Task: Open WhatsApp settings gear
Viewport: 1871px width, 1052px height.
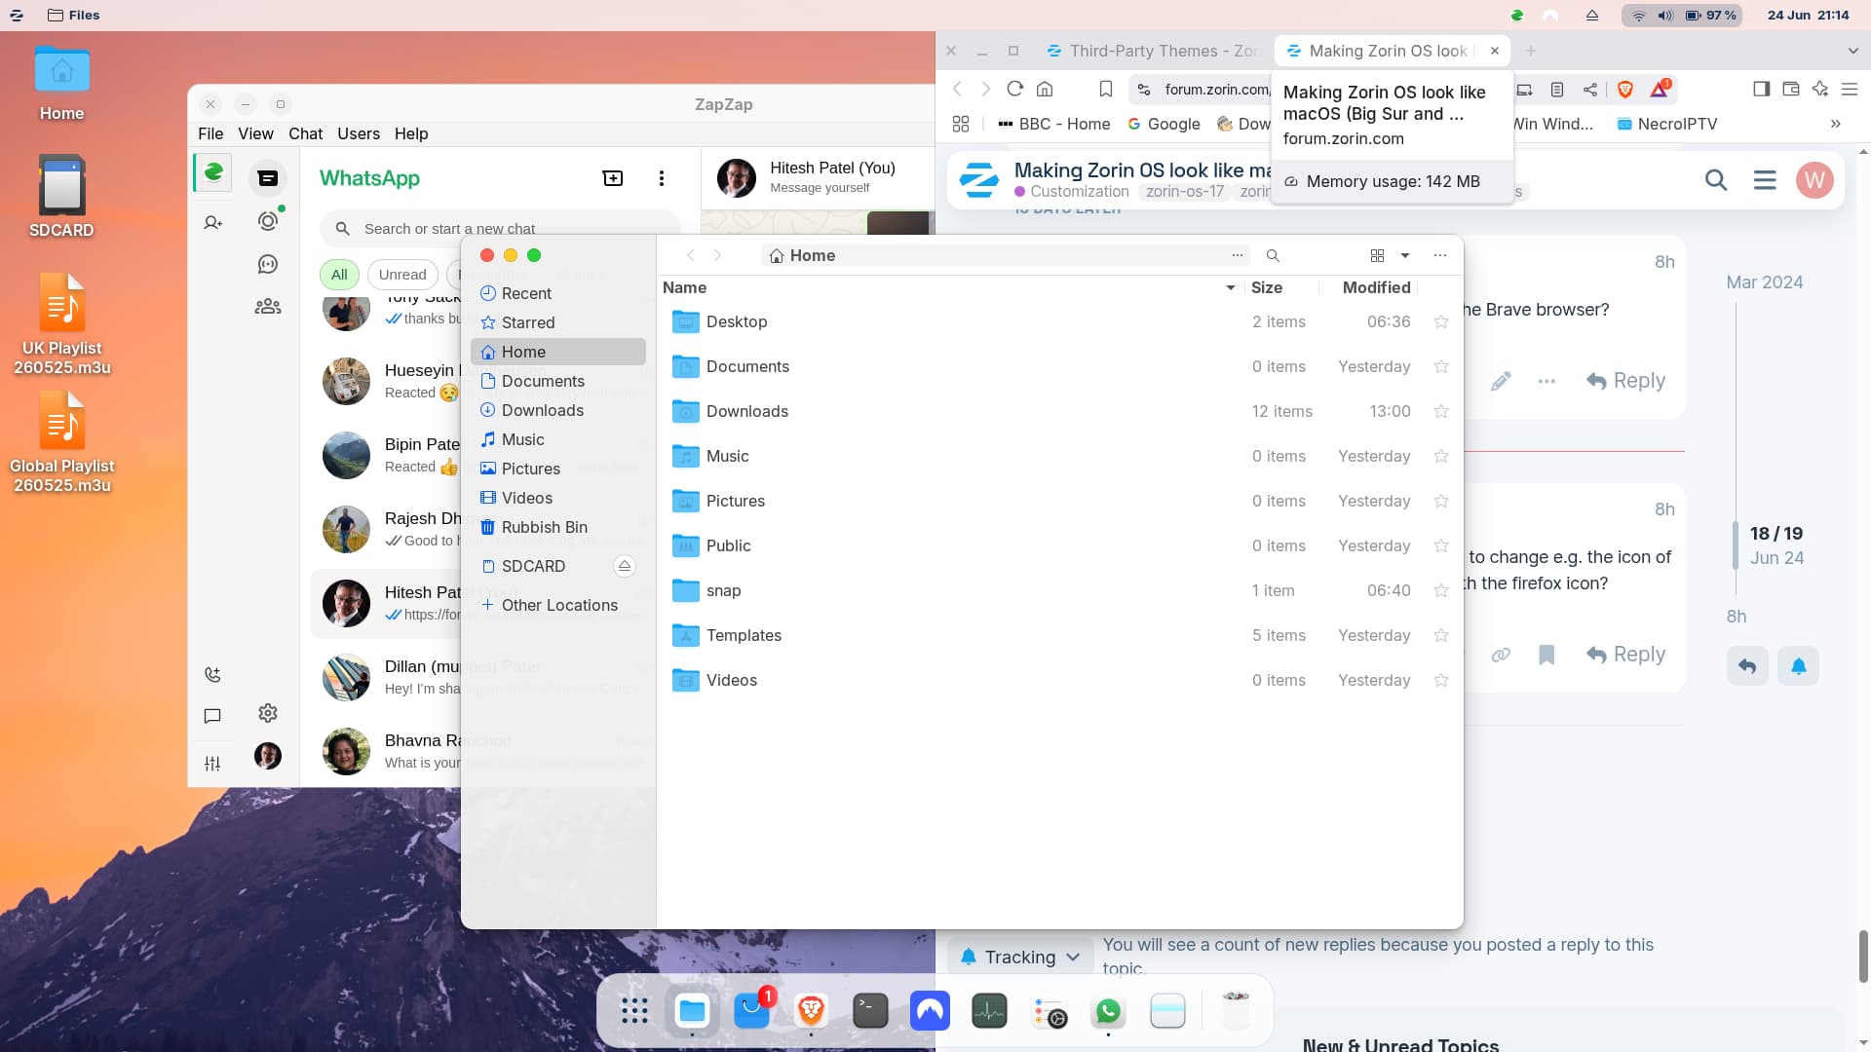Action: 268,713
